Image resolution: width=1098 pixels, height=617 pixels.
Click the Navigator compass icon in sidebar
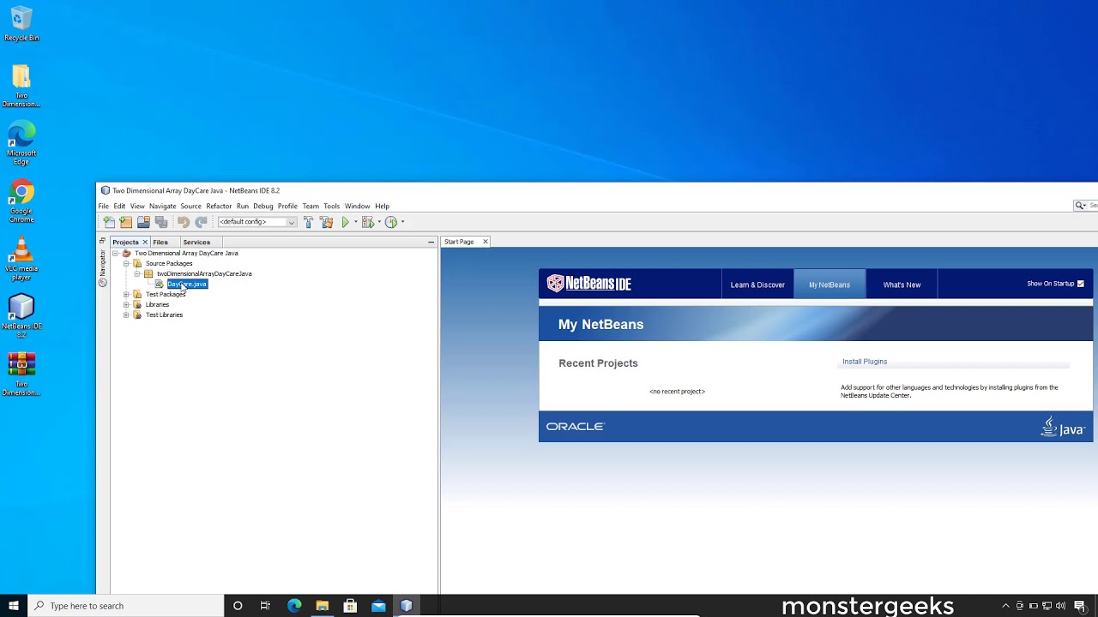(x=102, y=283)
